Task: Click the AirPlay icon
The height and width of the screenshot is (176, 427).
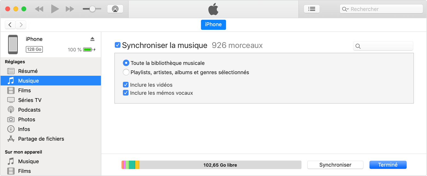Action: pos(115,8)
